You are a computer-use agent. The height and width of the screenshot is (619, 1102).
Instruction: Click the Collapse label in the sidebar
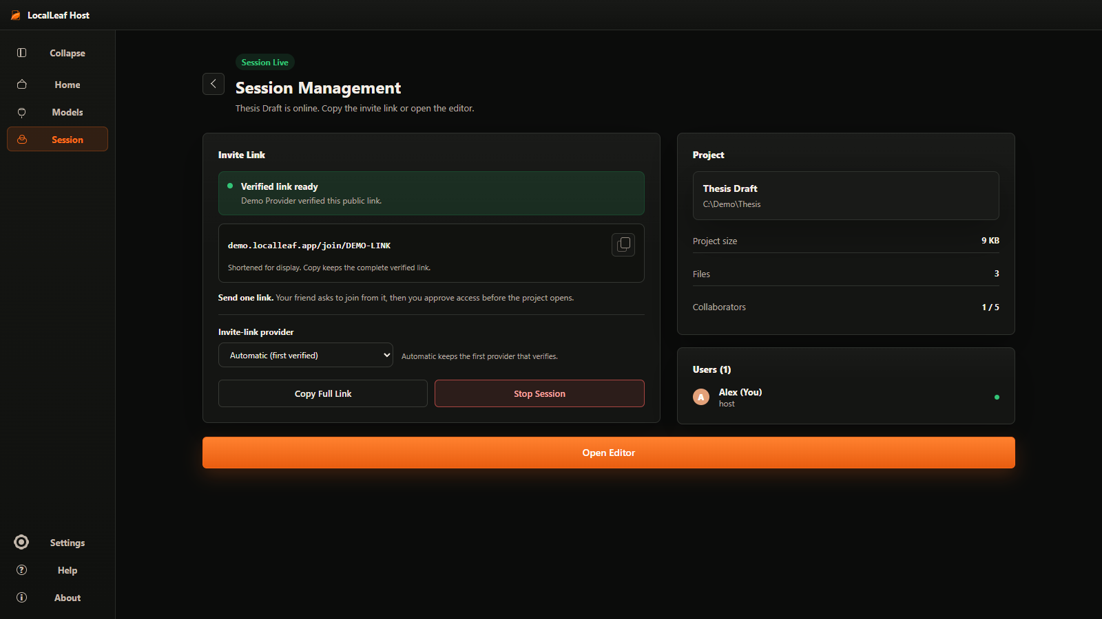tap(67, 53)
